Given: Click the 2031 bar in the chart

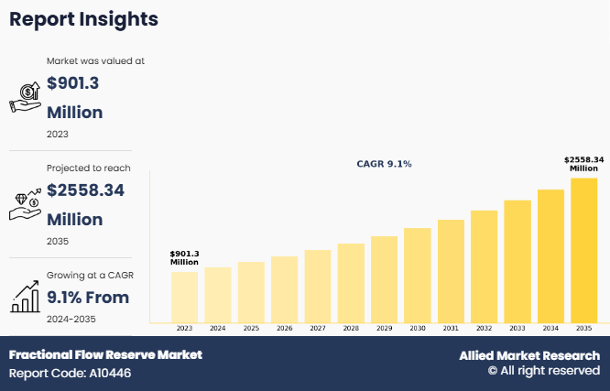Looking at the screenshot, I should pos(451,270).
